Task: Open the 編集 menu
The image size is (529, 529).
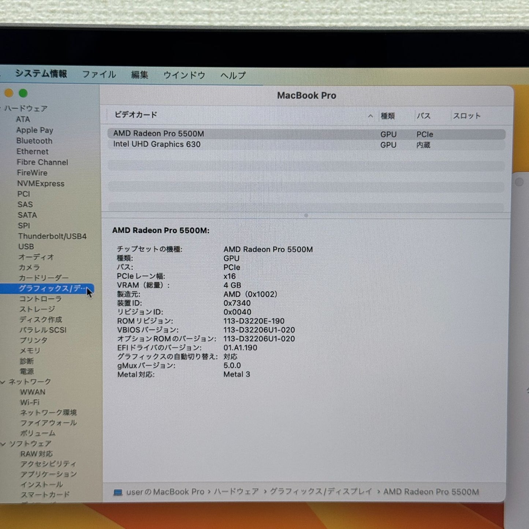Action: point(140,75)
